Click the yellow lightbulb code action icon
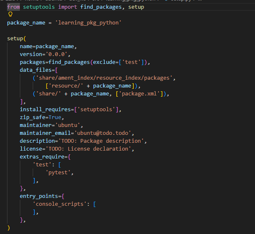This screenshot has width=255, height=234. coord(10,15)
